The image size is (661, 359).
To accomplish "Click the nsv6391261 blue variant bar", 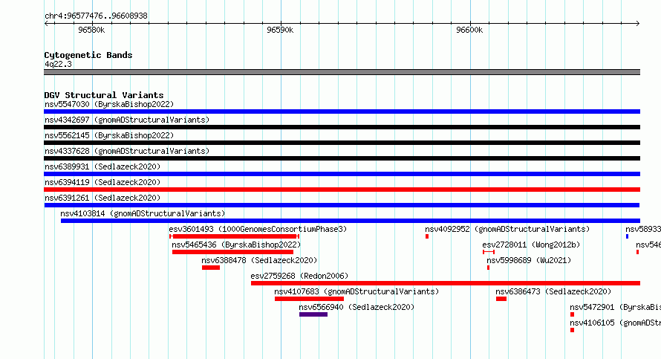I will (342, 205).
